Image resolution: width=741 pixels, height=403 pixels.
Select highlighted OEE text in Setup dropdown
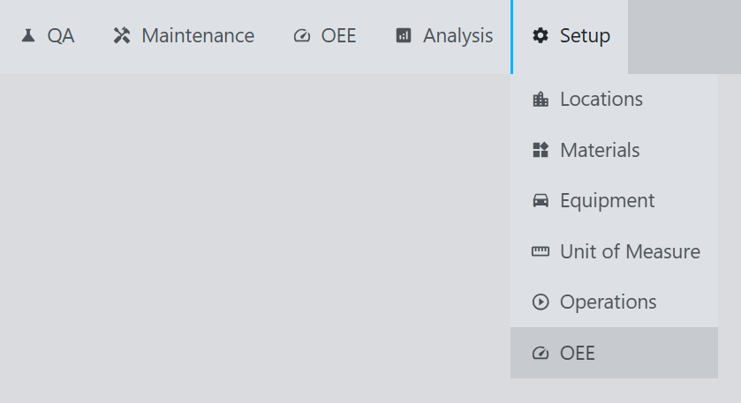click(x=578, y=353)
